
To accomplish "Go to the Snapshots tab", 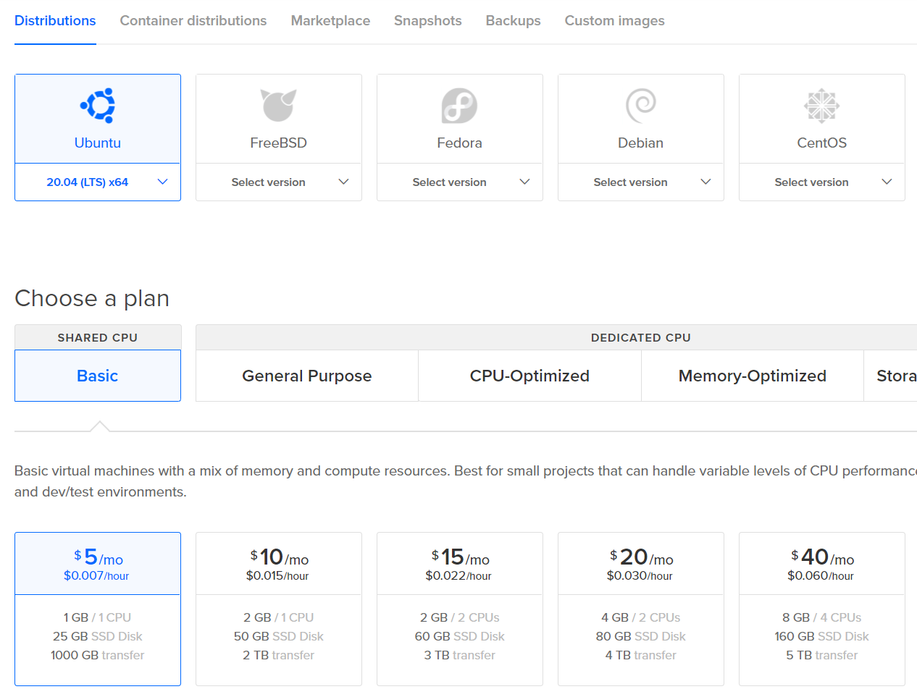I will [x=427, y=21].
